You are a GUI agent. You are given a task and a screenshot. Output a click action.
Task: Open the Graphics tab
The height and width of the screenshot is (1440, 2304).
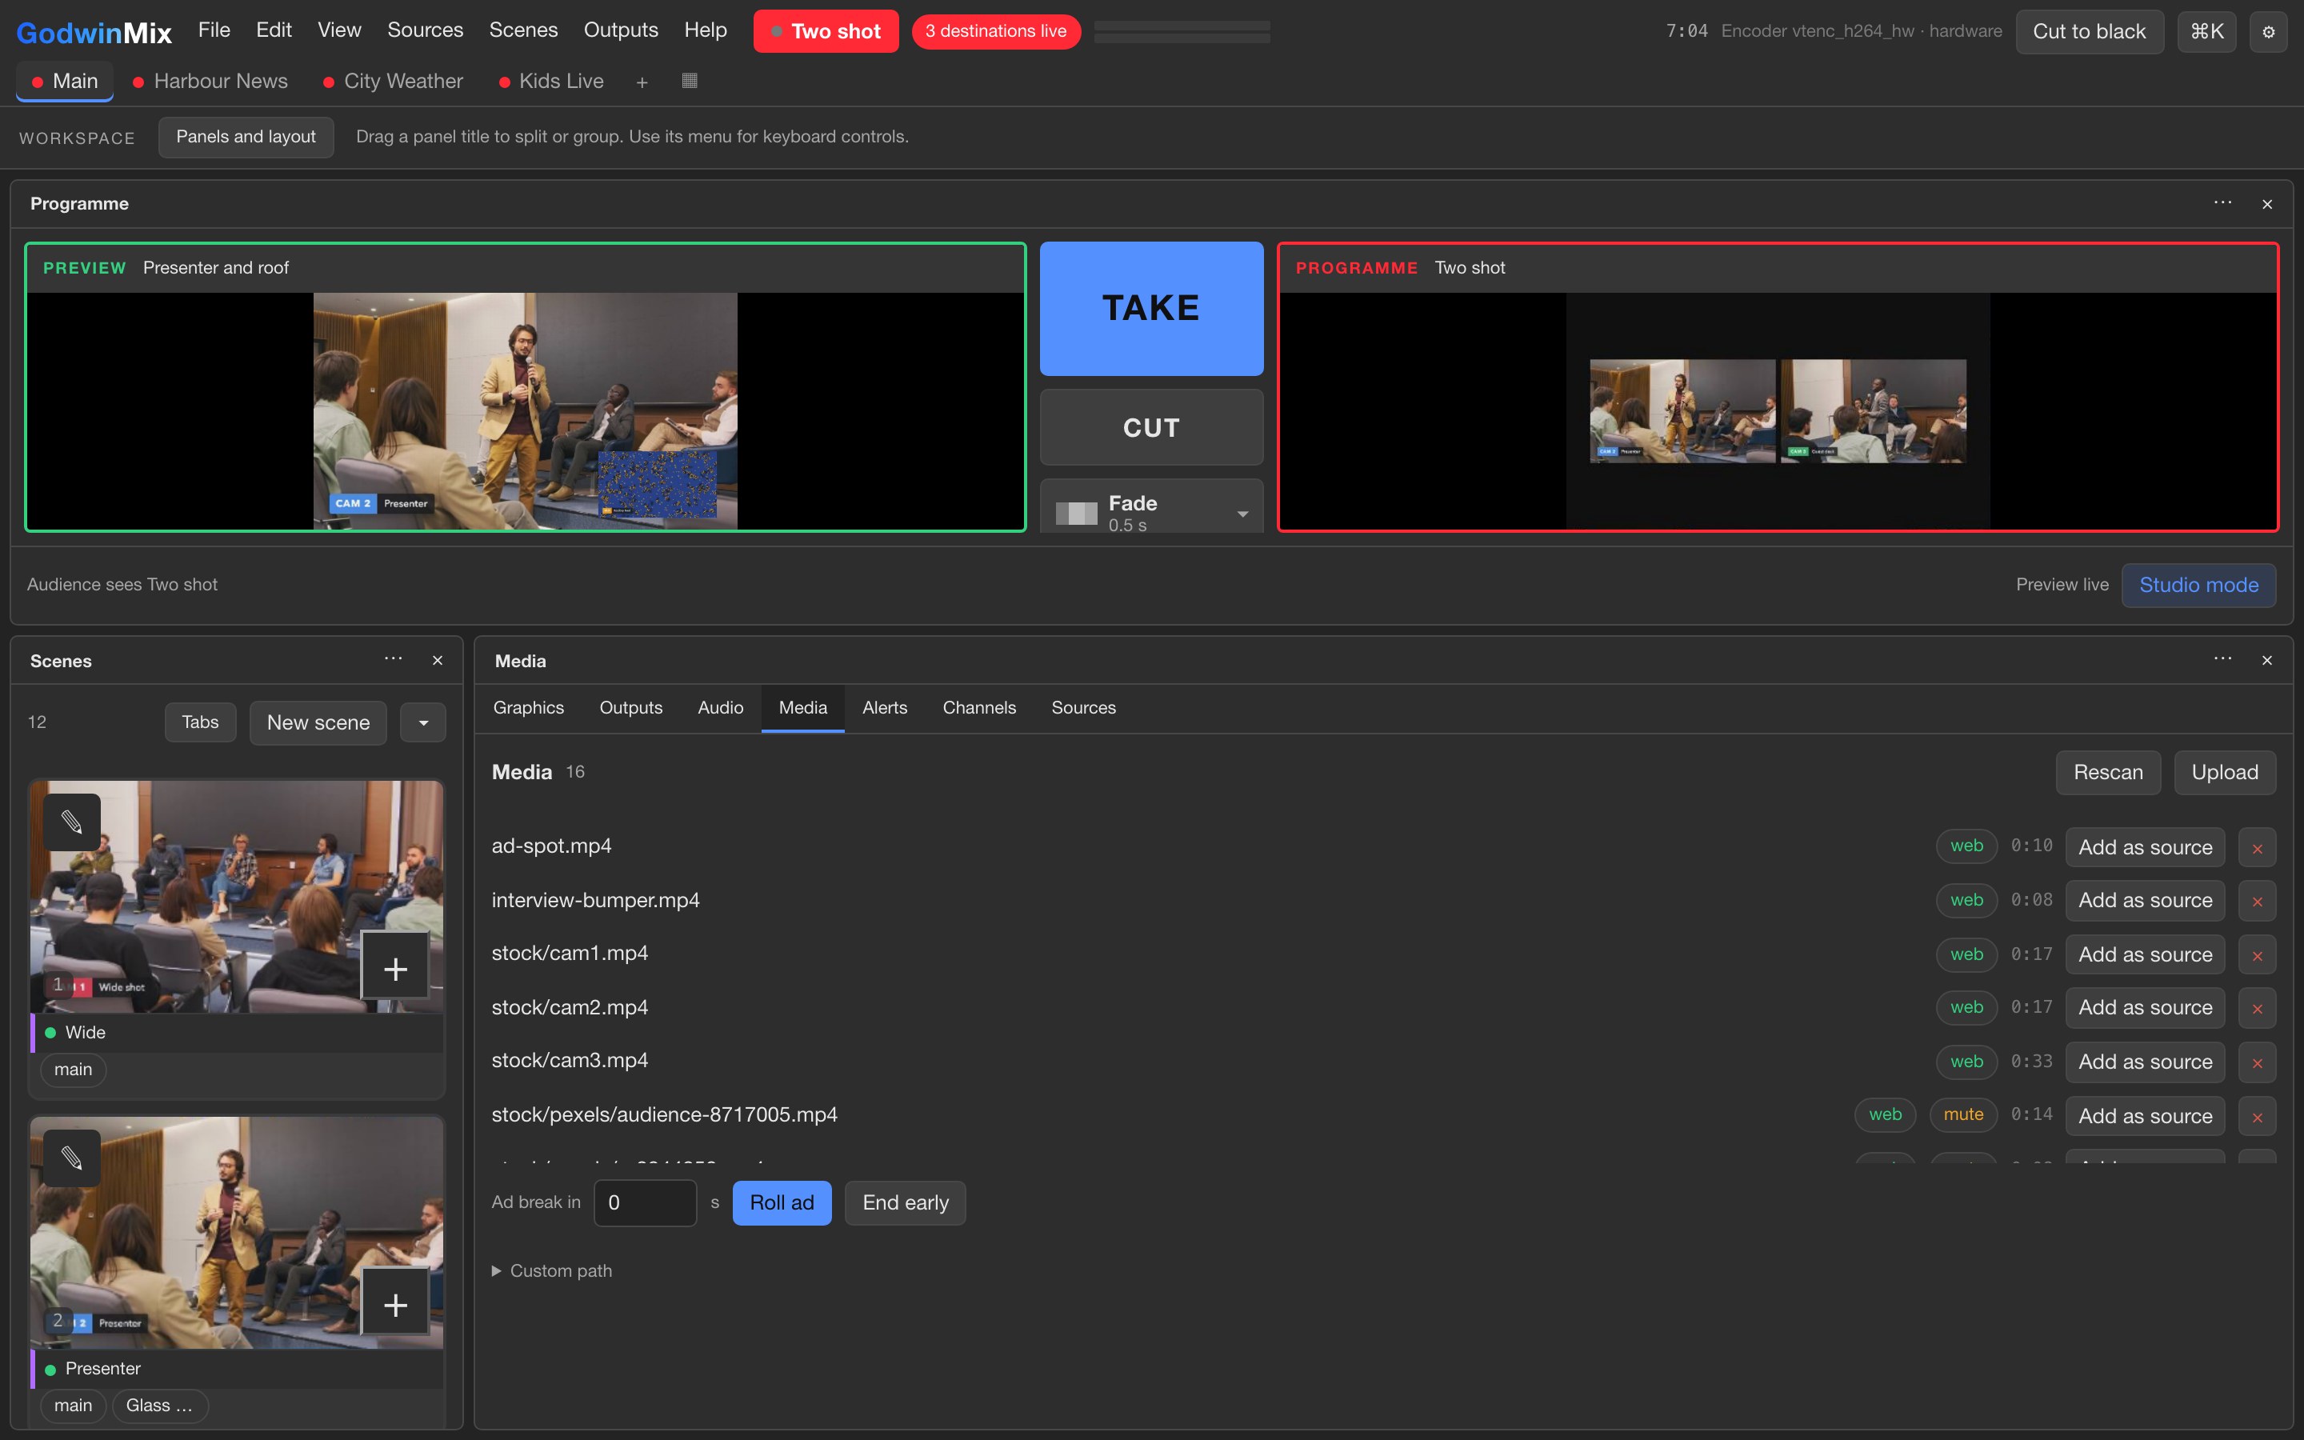[528, 708]
